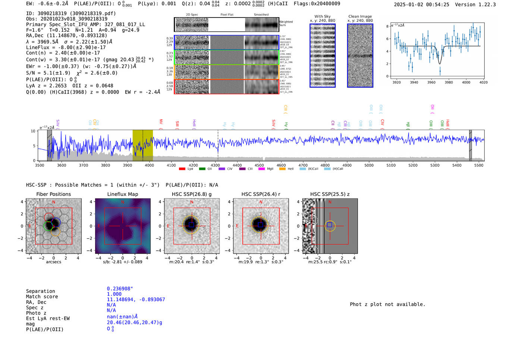Click the ID 3090218319 text line

point(71,13)
